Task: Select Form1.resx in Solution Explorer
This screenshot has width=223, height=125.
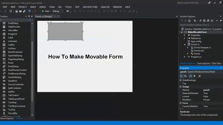Action: click(199, 51)
